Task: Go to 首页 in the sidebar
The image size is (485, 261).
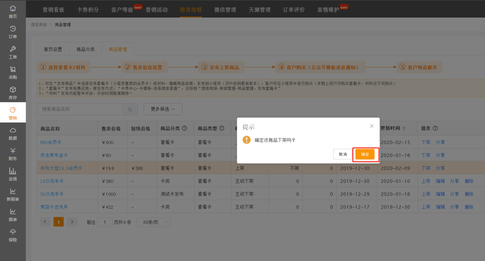Action: (13, 12)
